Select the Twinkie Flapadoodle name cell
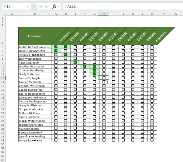The height and width of the screenshot is (162, 183). click(x=35, y=55)
